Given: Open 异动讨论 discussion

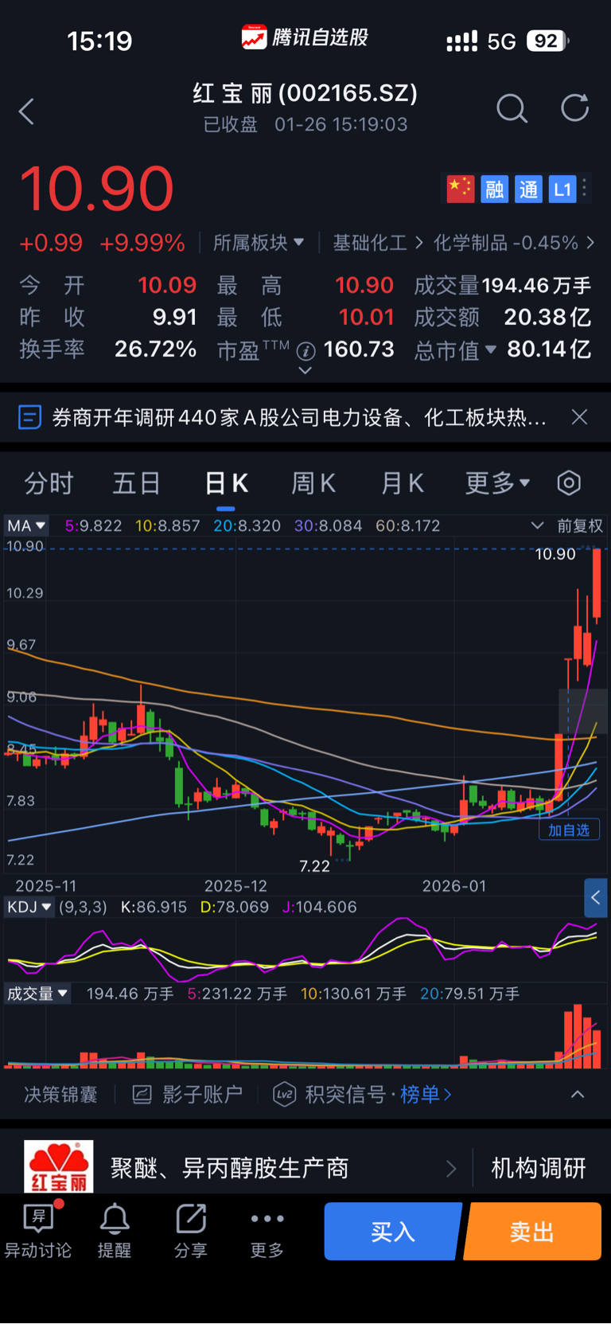Looking at the screenshot, I should [38, 1231].
